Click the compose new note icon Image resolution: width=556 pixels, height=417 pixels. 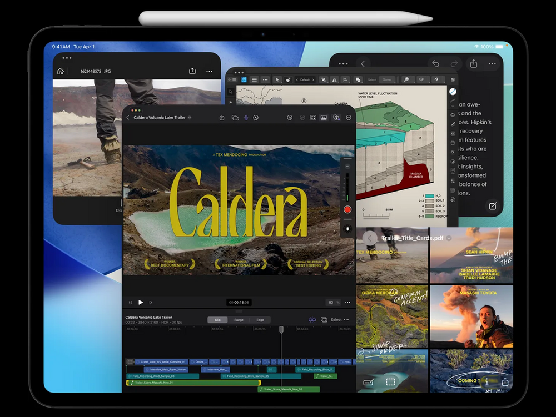click(493, 206)
